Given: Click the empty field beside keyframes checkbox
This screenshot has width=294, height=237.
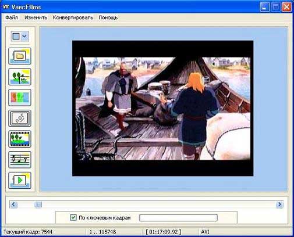Looking at the screenshot, I should 178,218.
